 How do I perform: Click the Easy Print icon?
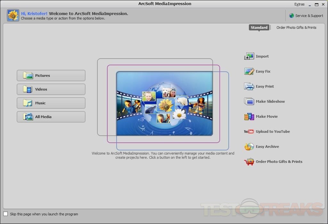pyautogui.click(x=249, y=86)
